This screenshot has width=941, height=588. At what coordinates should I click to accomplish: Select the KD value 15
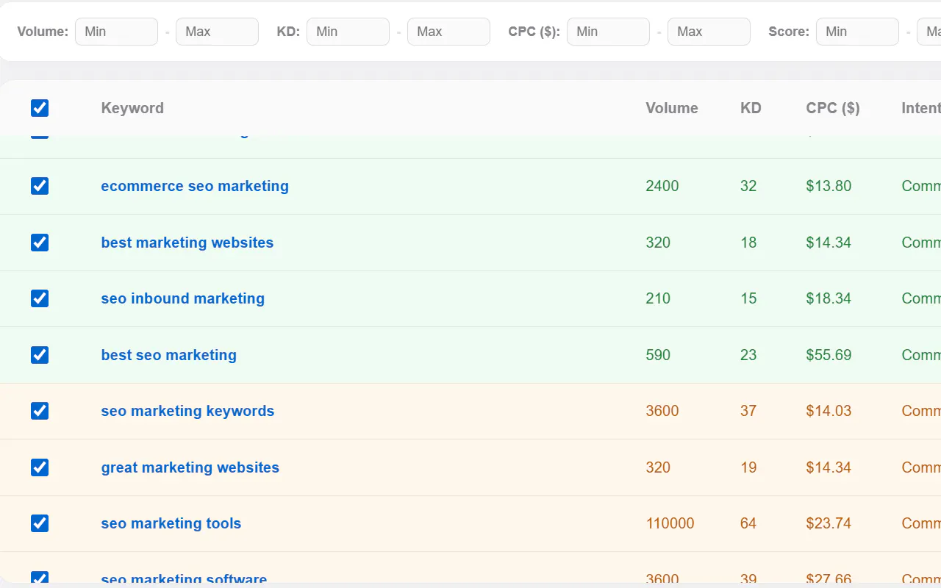point(748,298)
